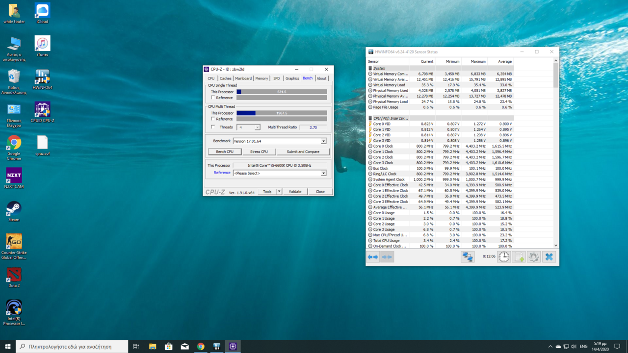Click the Windows taskbar search box

(72, 346)
